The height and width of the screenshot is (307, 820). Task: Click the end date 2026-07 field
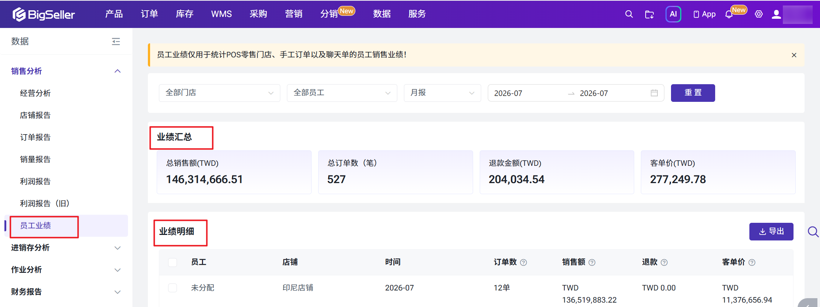click(594, 93)
